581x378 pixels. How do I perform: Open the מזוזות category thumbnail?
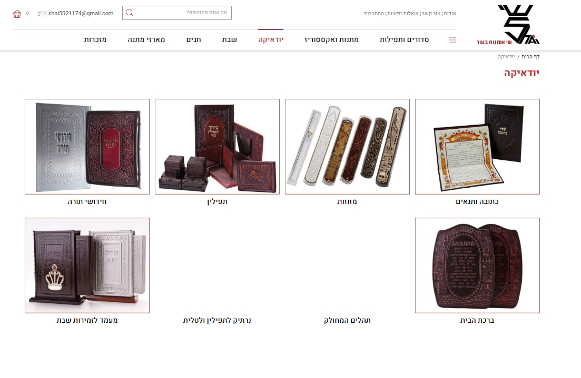coord(347,147)
